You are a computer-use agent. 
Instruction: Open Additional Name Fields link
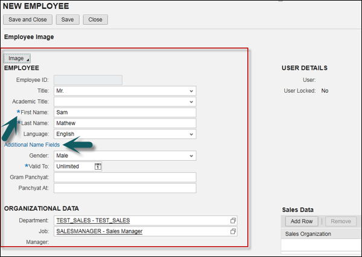[32, 145]
